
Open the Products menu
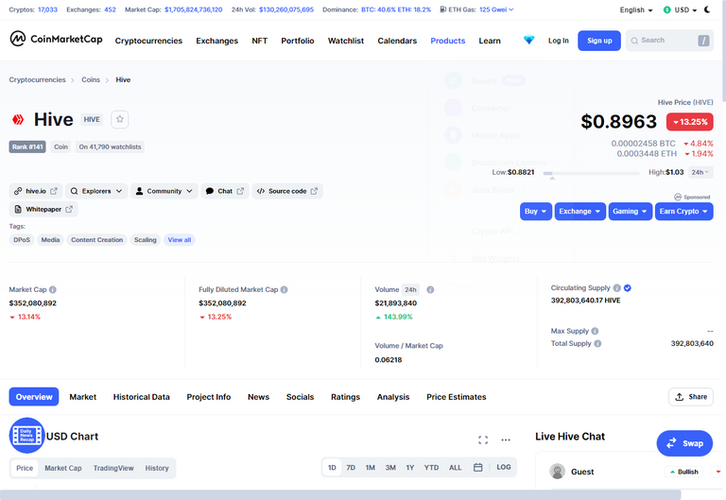point(448,41)
